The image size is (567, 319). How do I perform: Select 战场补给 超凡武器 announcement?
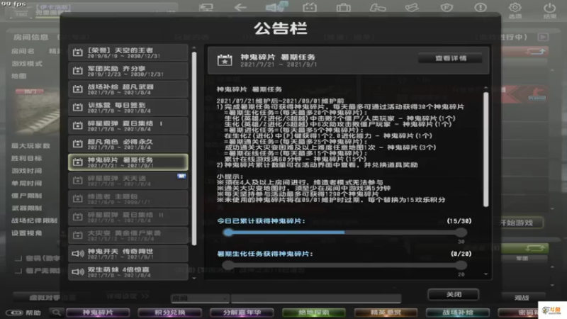point(128,89)
